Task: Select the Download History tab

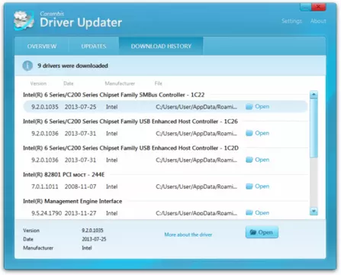Action: 161,46
